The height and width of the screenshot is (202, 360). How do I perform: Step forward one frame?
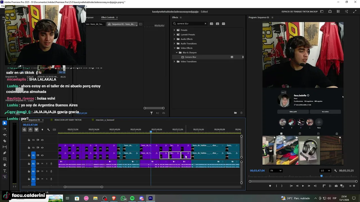[309, 186]
